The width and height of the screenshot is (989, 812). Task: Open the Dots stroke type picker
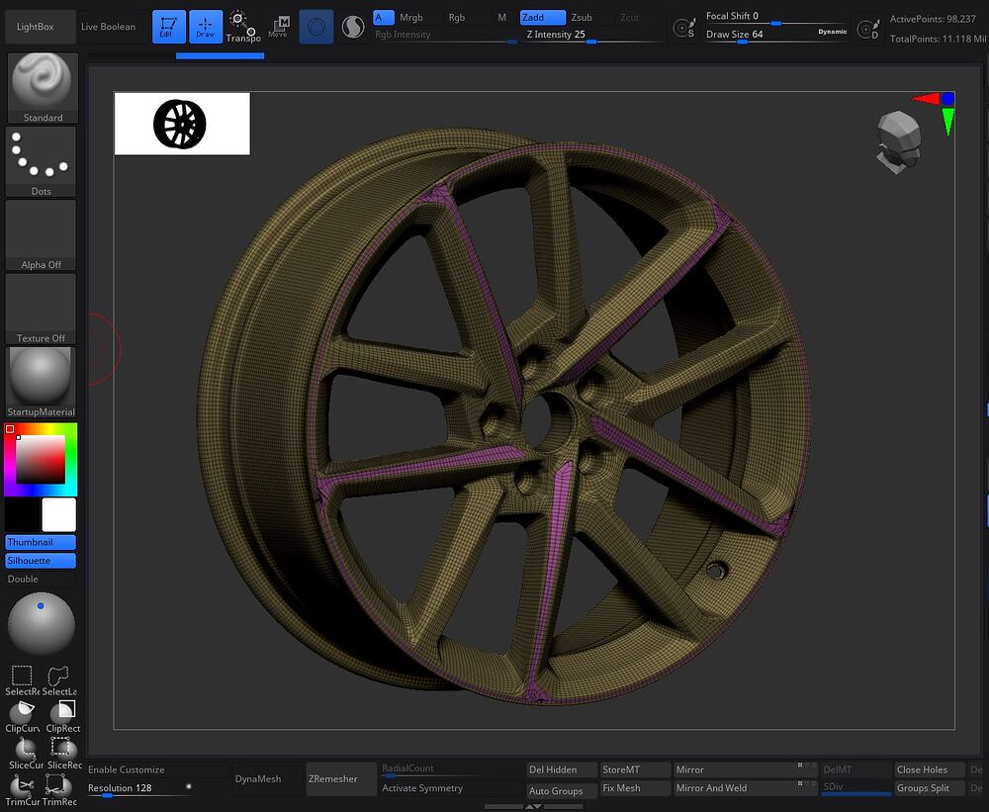41,161
